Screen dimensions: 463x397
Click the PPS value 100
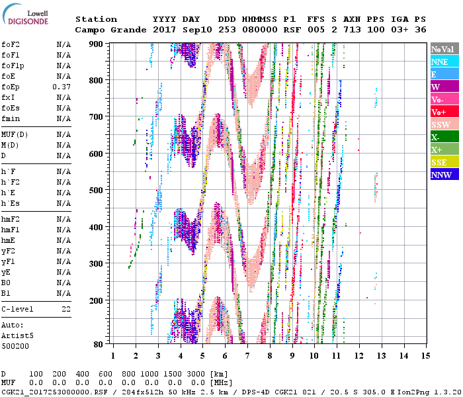pos(376,30)
